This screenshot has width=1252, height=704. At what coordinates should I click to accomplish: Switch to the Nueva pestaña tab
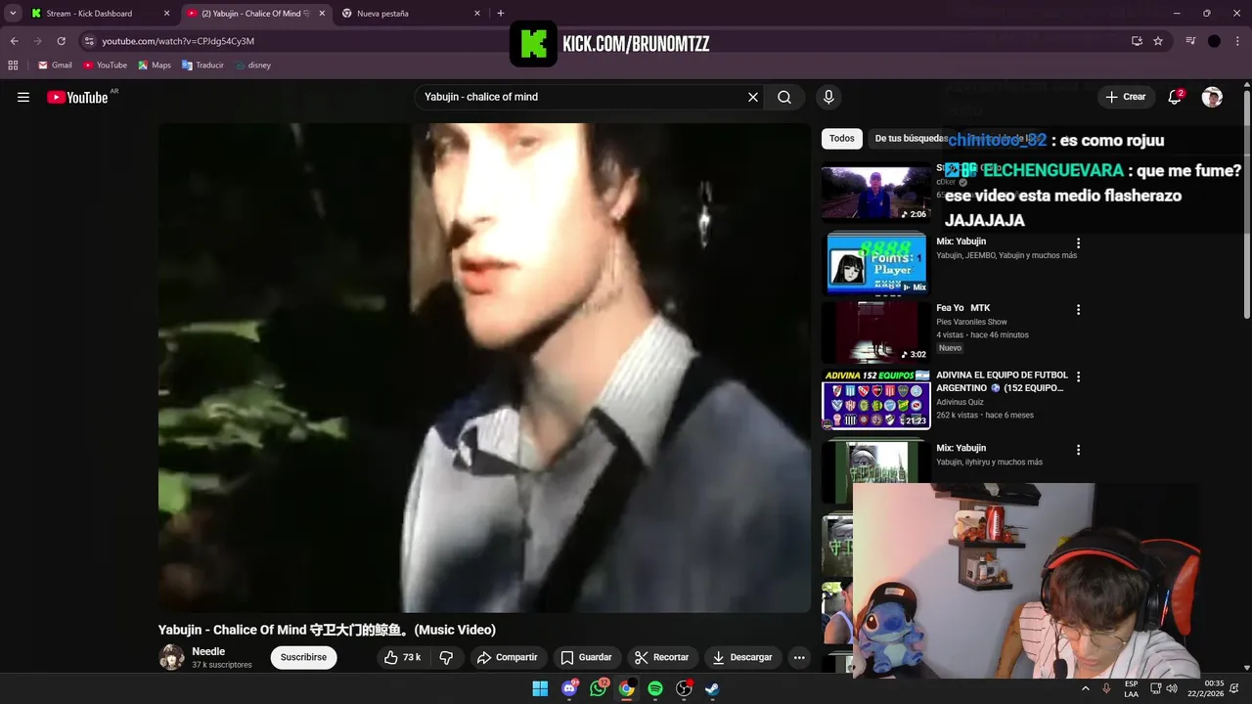[411, 14]
